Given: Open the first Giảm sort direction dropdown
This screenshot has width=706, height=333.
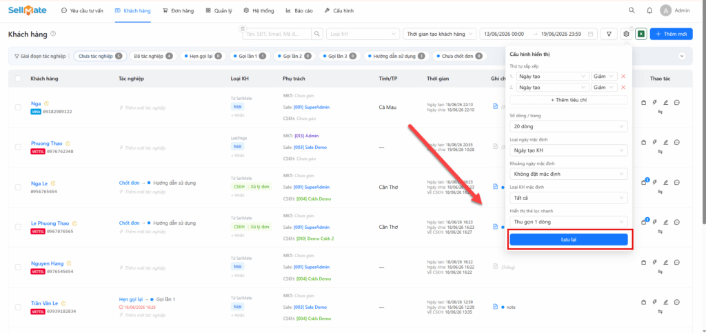Looking at the screenshot, I should 604,77.
